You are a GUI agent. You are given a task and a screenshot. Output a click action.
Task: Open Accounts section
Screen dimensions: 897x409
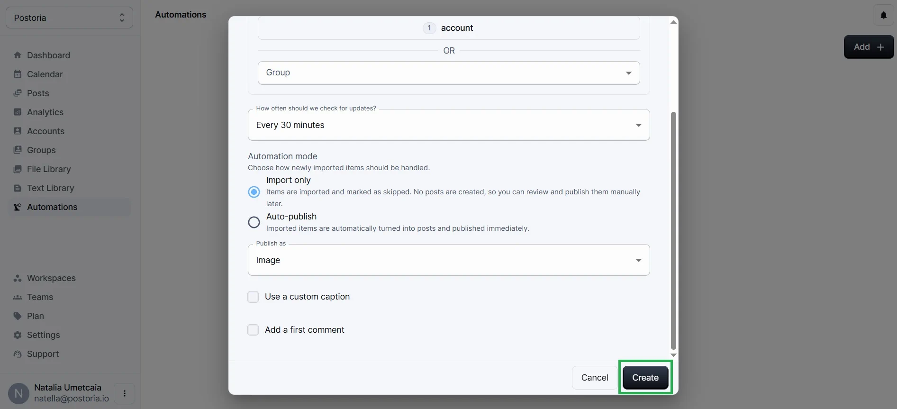pyautogui.click(x=69, y=131)
